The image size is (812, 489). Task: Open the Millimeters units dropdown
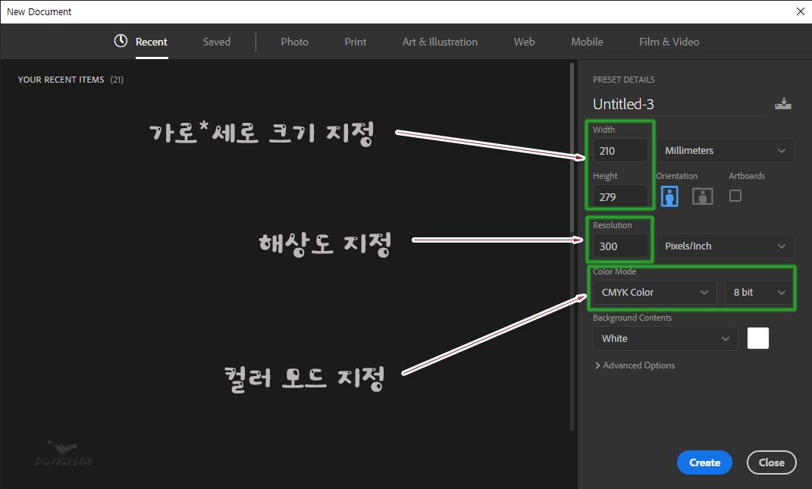pyautogui.click(x=725, y=150)
